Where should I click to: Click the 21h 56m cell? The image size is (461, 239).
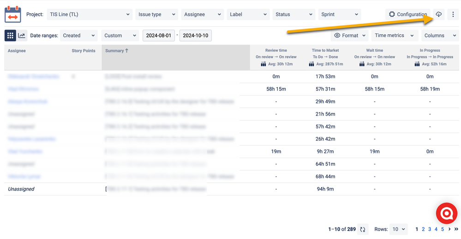(x=325, y=114)
